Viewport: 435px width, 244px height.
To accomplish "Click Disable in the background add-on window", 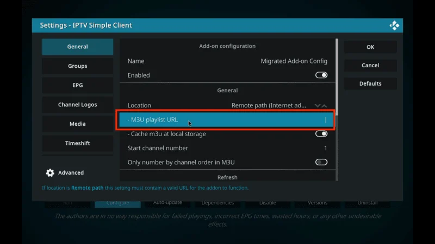I will (268, 203).
